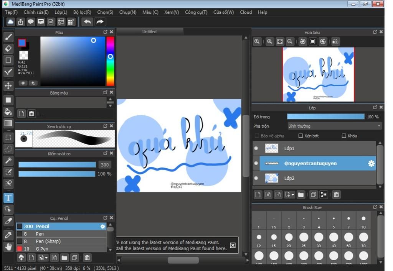393x271 pixels.
Task: Open settings gear for @nguyentrantuquyen layer
Action: (371, 163)
